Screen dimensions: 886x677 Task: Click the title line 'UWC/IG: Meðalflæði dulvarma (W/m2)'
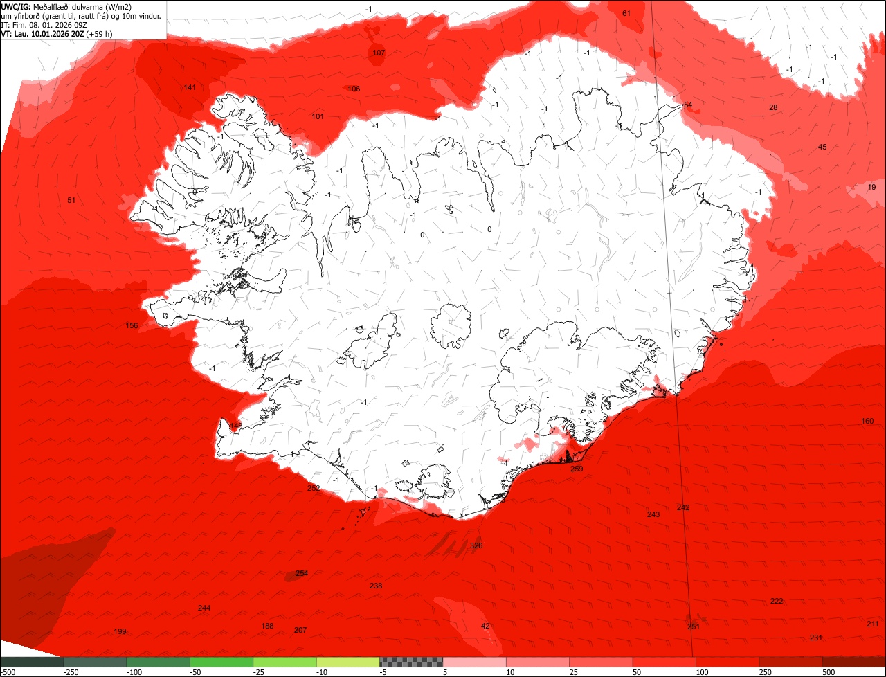click(66, 6)
